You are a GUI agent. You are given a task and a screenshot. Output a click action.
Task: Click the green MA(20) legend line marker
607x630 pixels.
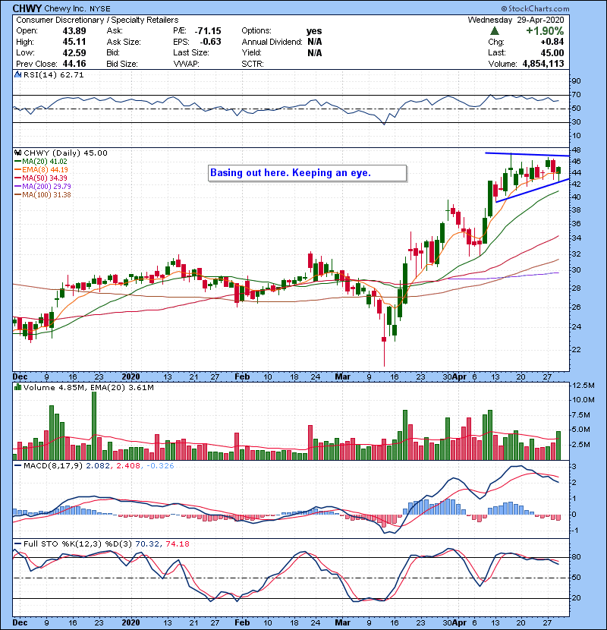pos(17,162)
